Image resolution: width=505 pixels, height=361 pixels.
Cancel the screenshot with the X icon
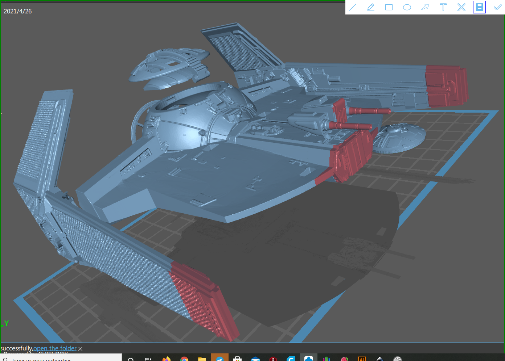click(x=461, y=7)
